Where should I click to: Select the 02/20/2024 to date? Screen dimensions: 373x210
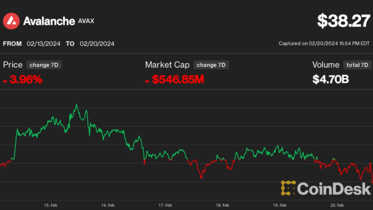click(97, 44)
